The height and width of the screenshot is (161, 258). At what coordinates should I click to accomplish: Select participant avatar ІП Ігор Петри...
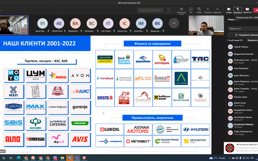tap(108, 24)
